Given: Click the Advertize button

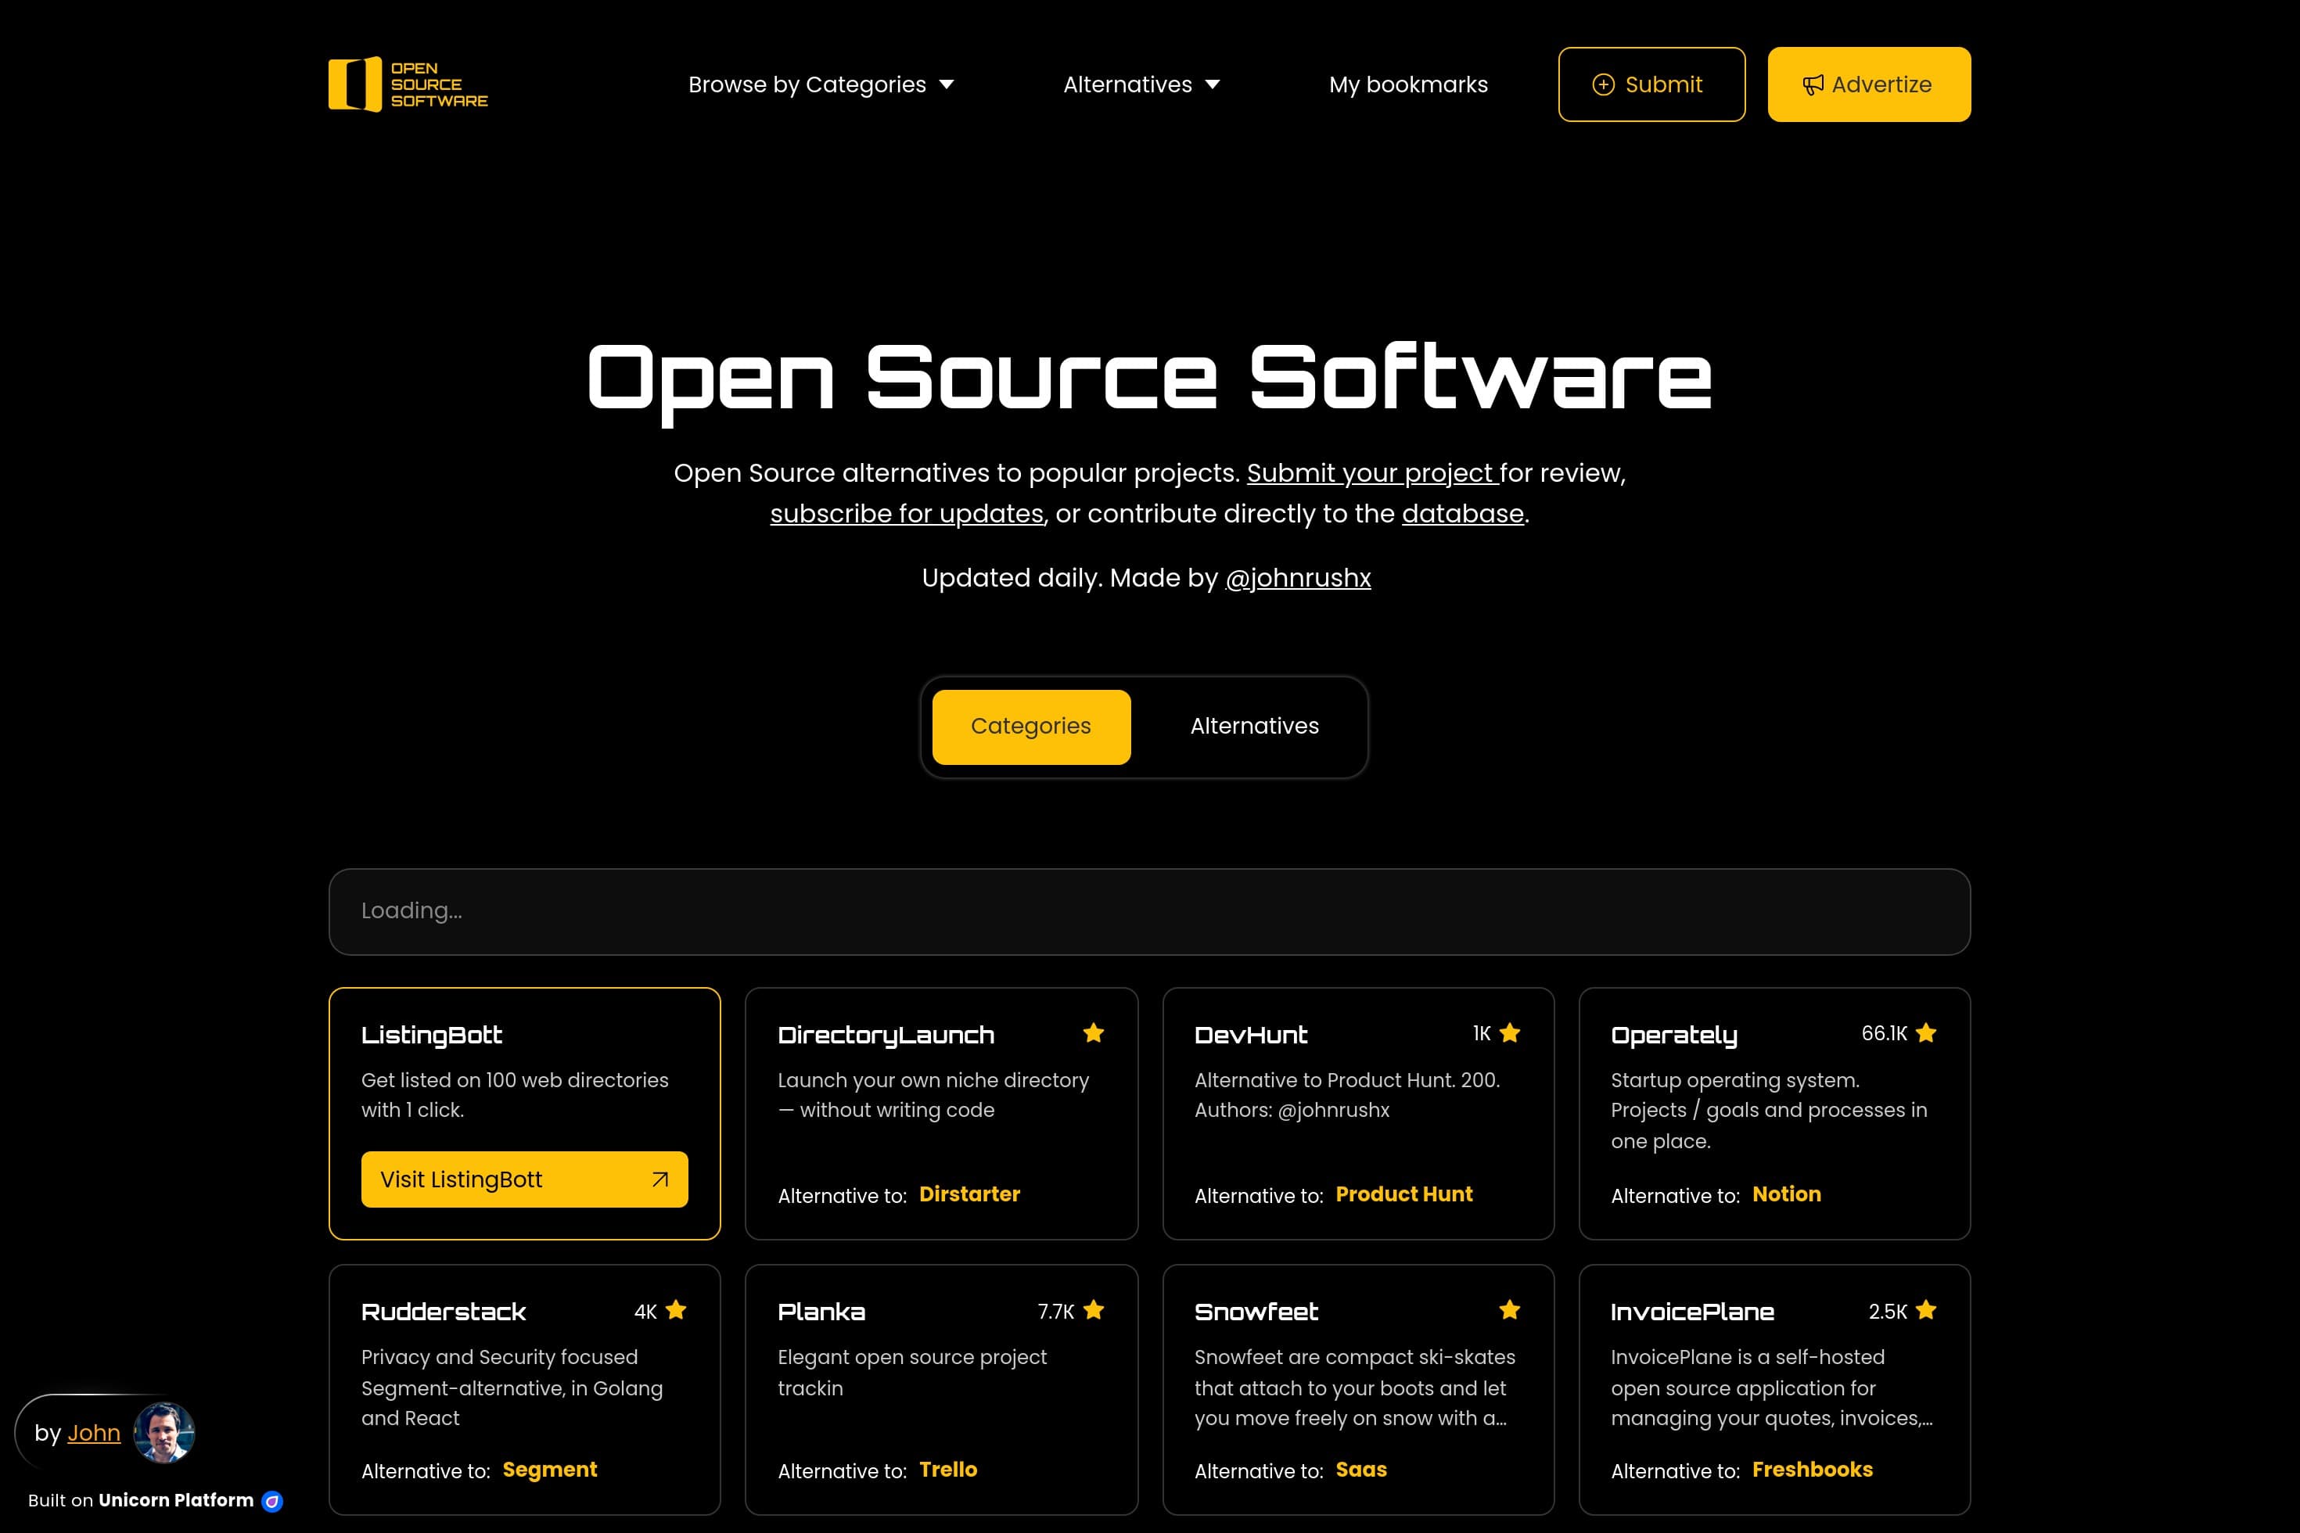Looking at the screenshot, I should click(1869, 85).
